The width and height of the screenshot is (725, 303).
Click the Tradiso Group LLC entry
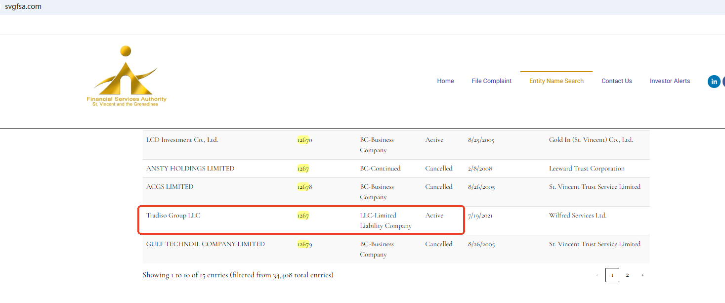(173, 216)
